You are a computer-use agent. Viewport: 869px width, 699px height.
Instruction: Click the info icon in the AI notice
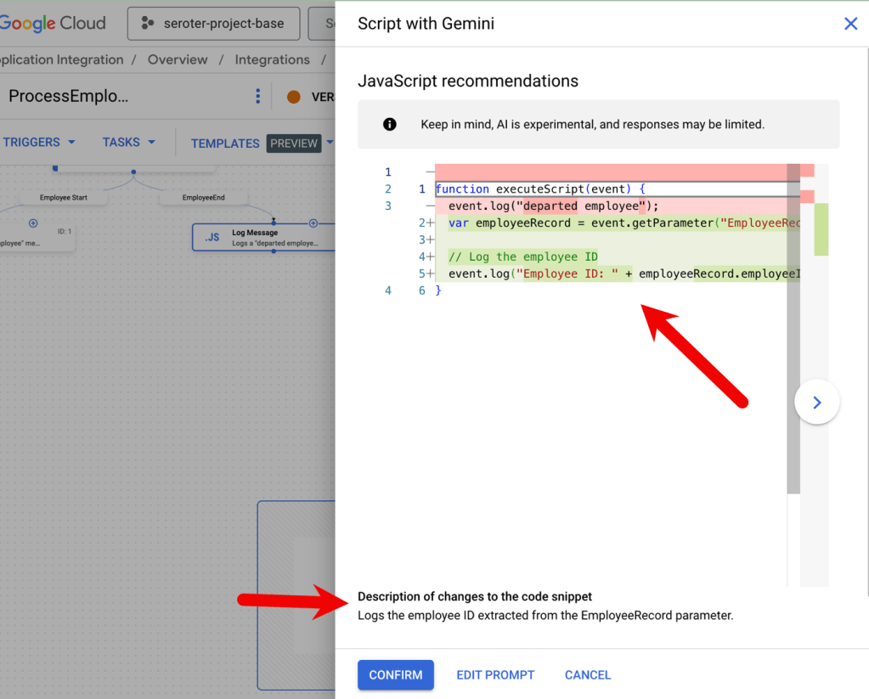tap(390, 125)
